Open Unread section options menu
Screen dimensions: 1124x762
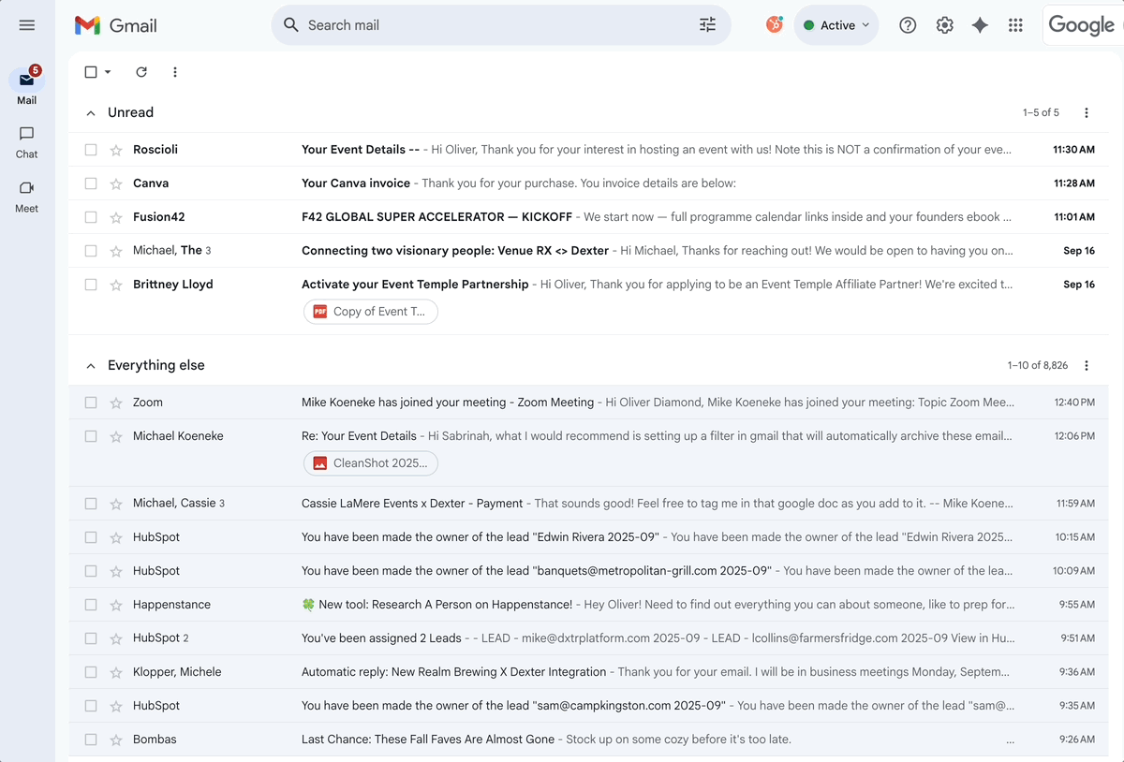[x=1087, y=112]
